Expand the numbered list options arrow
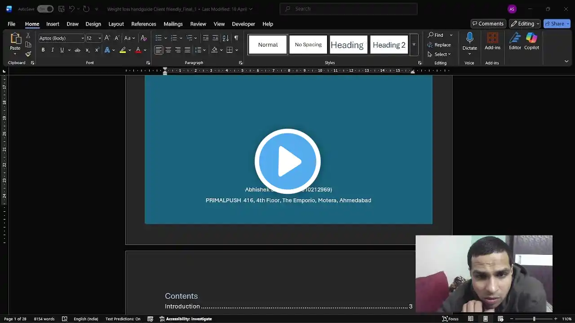The image size is (575, 323). [x=181, y=38]
